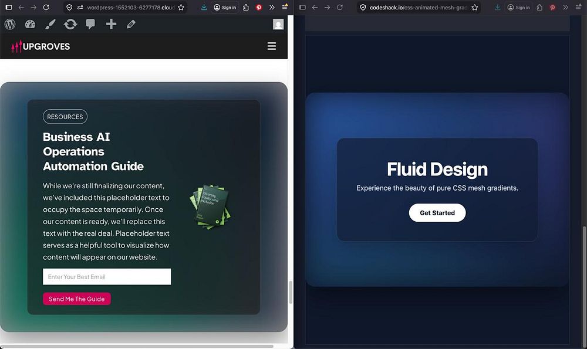Go back in right browser window
Image resolution: width=587 pixels, height=349 pixels.
tap(315, 7)
